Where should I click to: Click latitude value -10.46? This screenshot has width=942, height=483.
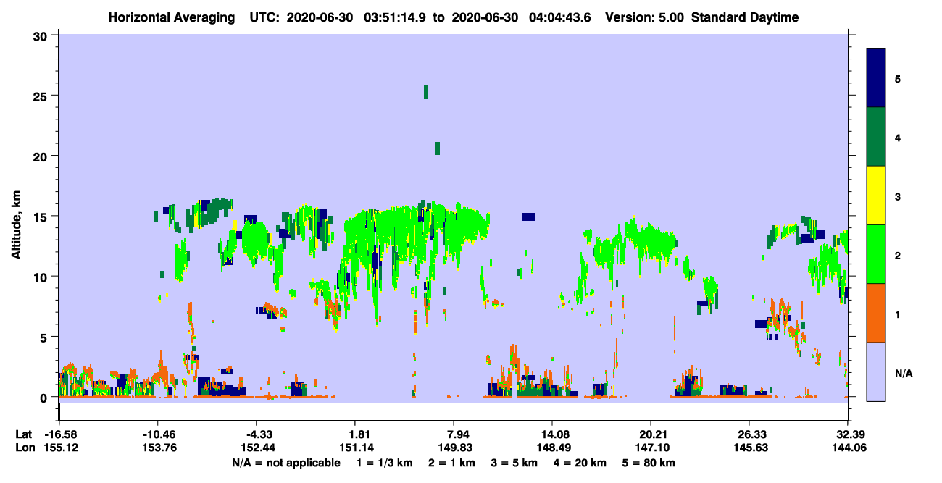click(x=157, y=434)
